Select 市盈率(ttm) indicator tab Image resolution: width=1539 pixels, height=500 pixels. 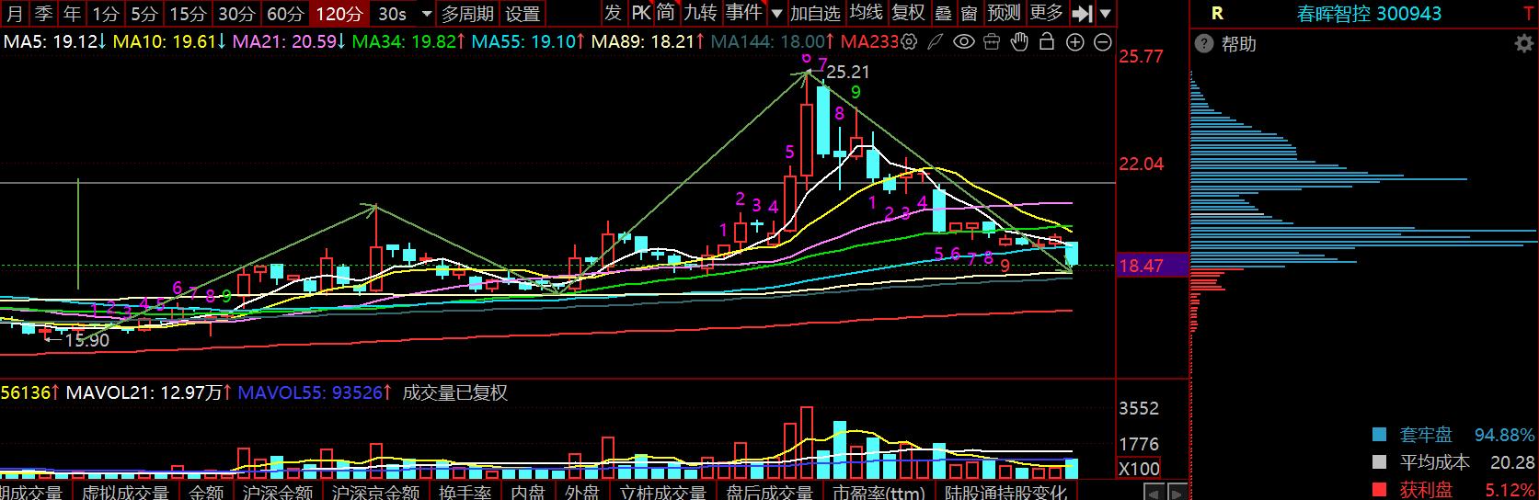coord(881,492)
